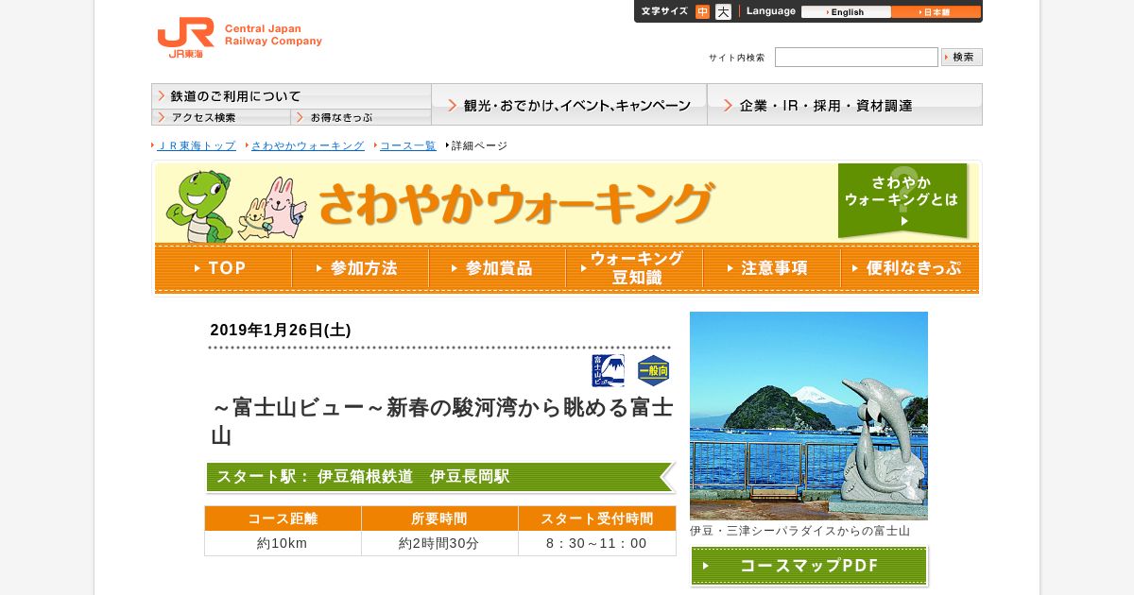Screen dimensions: 1134x595
Task: Open アクセス検索 submenu item
Action: (x=221, y=117)
